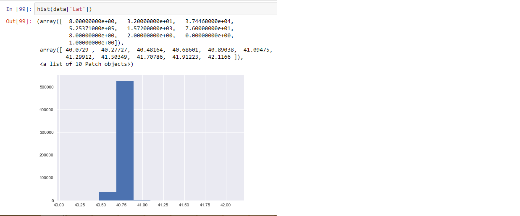Click the value 1.57200000e+03 in output
The height and width of the screenshot is (216, 520).
click(151, 29)
